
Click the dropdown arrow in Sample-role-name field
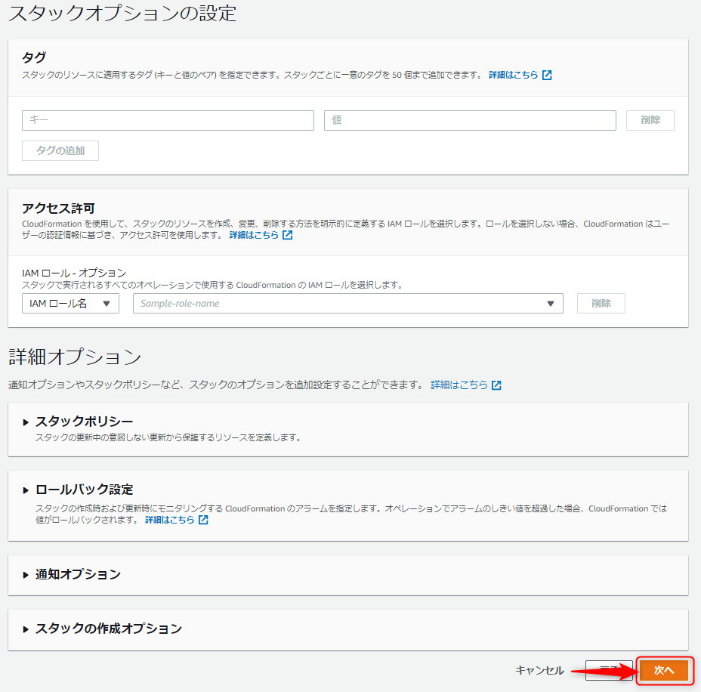(x=551, y=304)
